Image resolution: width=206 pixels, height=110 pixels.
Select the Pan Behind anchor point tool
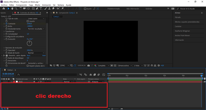[28, 9]
